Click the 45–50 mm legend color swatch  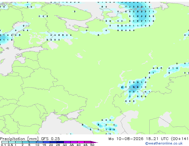88,142
